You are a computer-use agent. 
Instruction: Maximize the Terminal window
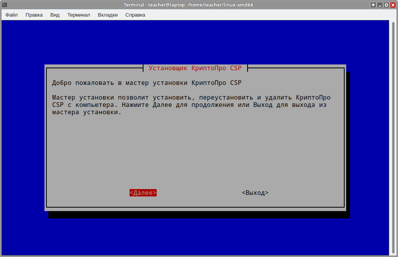[x=386, y=5]
